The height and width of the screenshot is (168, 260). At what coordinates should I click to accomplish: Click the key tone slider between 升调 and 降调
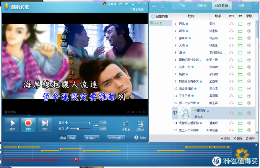pos(96,125)
